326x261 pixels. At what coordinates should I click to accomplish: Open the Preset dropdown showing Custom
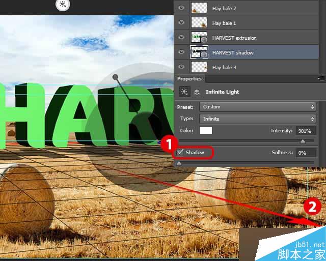point(258,107)
